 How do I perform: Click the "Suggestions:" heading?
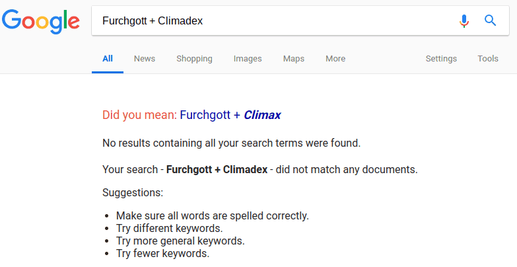pos(133,193)
